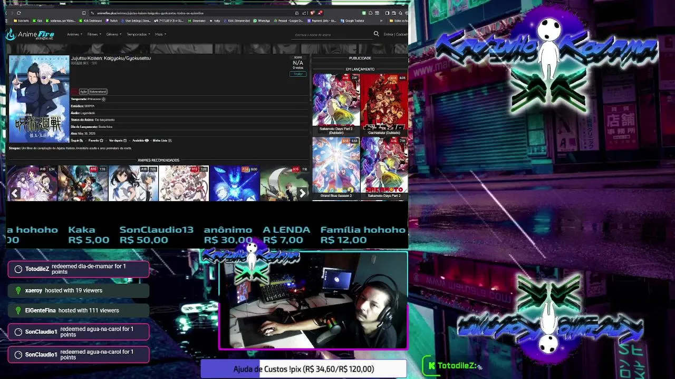Click the webcam video feed
This screenshot has height=379, width=675.
click(313, 301)
